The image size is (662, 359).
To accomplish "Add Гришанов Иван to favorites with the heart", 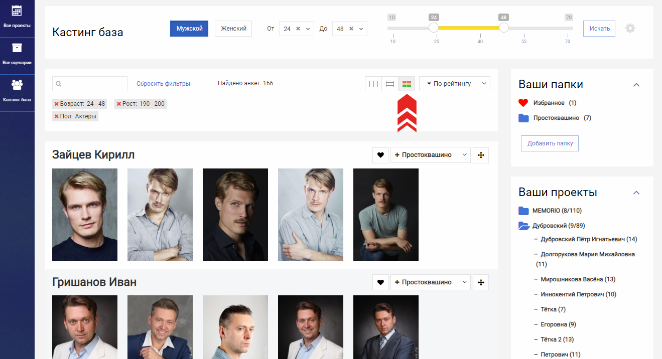I will coord(380,282).
